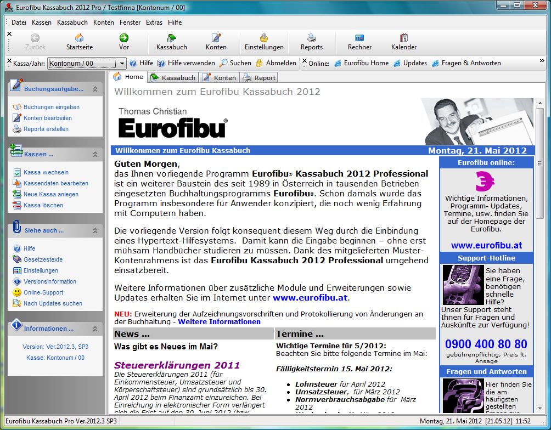Click the Version: Ver.2012.3, SP3 text

pyautogui.click(x=55, y=347)
